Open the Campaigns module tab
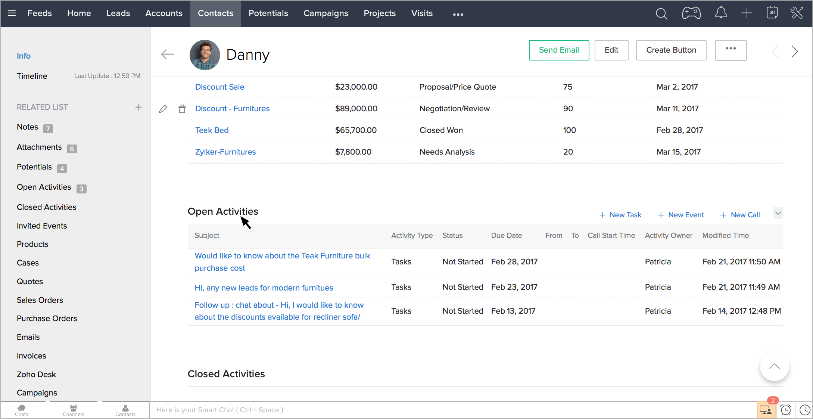This screenshot has width=813, height=419. 325,13
